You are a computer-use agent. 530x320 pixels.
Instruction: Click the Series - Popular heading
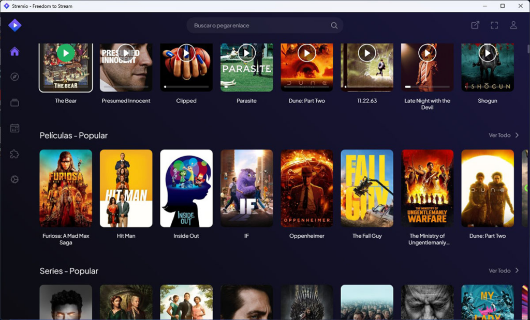coord(69,271)
